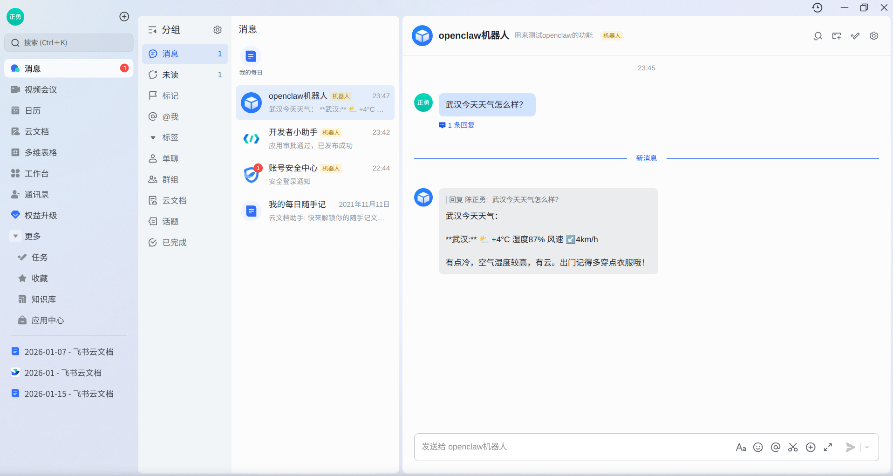893x476 pixels.
Task: Select 群组 in the grouping list
Action: (x=170, y=179)
